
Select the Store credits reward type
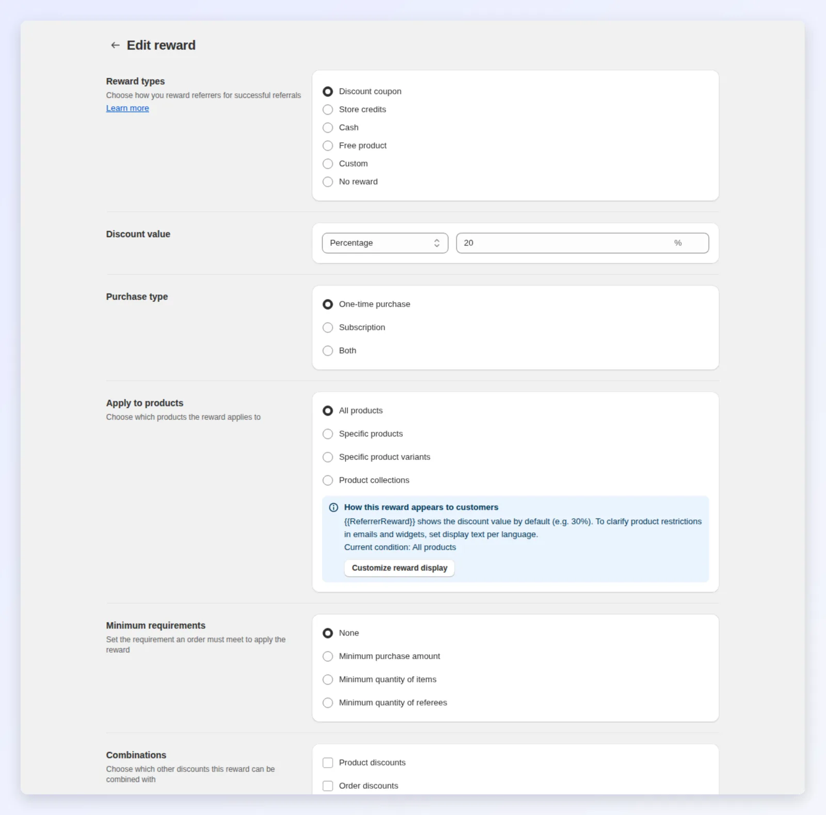(x=328, y=110)
